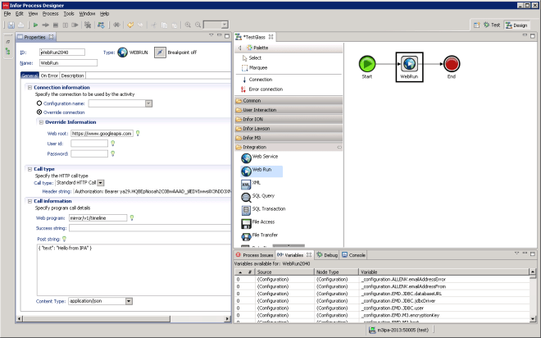Collapse the Connection information section

pos(29,88)
